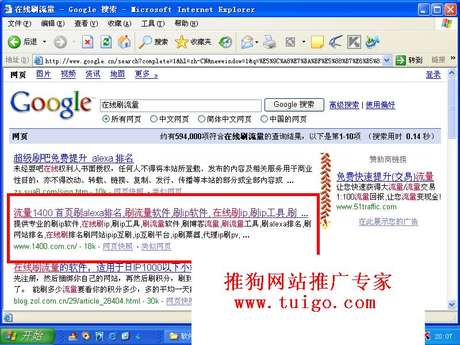Click the vertical scrollbar thumb
The width and height of the screenshot is (460, 345).
coord(452,108)
